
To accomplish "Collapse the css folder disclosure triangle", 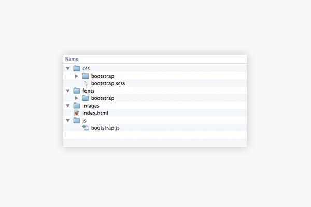I will tap(67, 69).
